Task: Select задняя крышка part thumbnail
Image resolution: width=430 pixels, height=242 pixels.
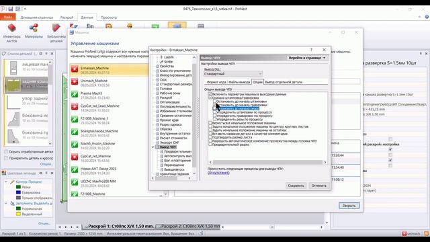Action: 13,85
